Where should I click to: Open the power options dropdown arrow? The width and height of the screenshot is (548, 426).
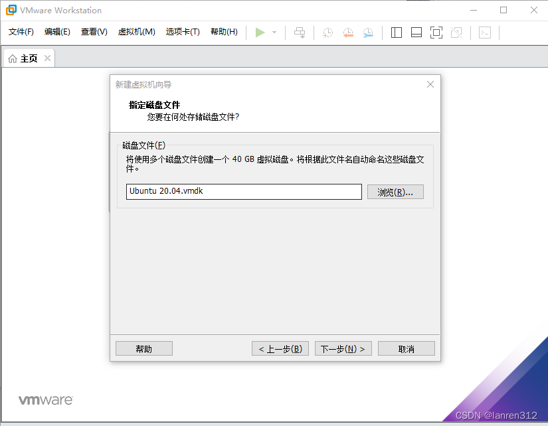[x=274, y=32]
